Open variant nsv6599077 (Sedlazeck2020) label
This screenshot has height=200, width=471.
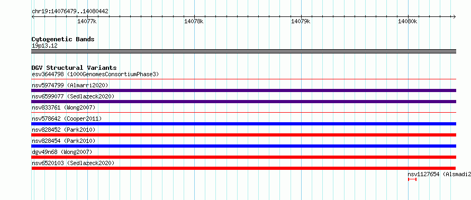pos(73,96)
